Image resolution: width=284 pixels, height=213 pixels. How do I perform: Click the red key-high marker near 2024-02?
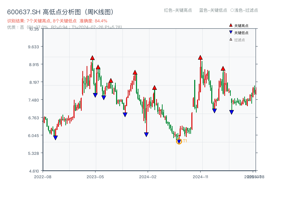154,87
